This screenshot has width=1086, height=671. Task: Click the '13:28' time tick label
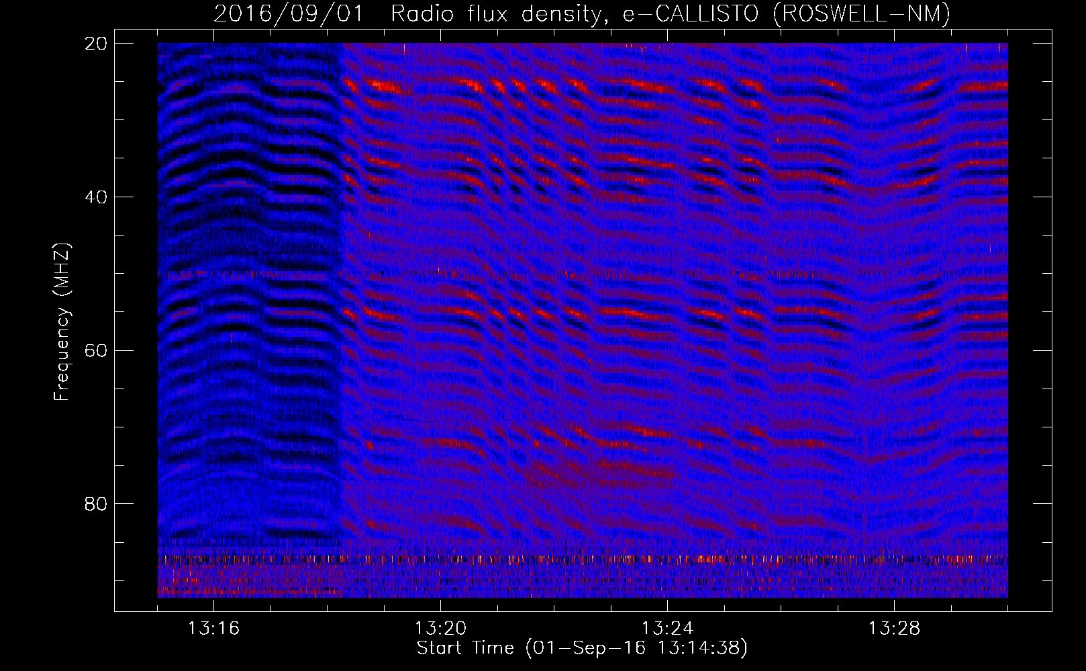[894, 629]
